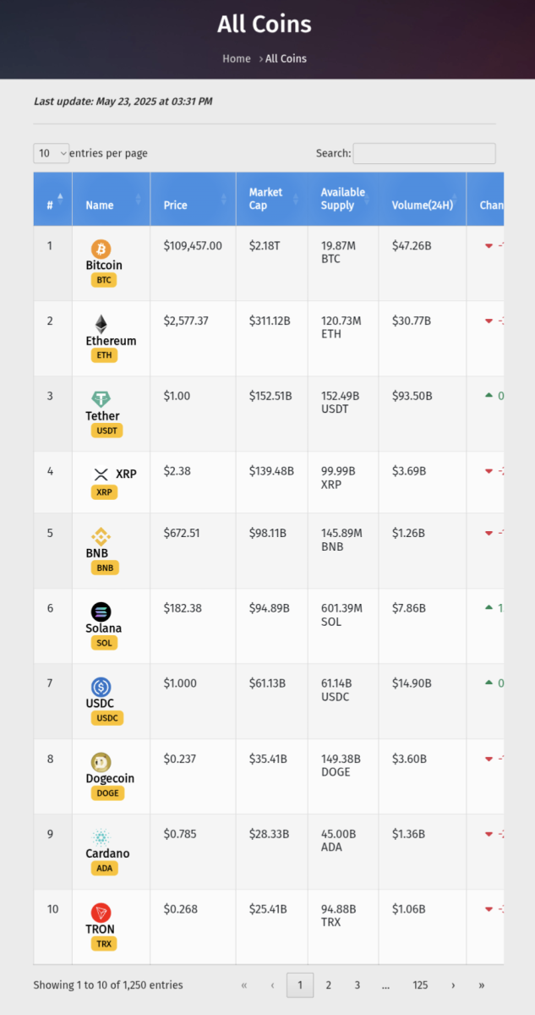
Task: Click the Cardano logo icon
Action: [x=101, y=837]
